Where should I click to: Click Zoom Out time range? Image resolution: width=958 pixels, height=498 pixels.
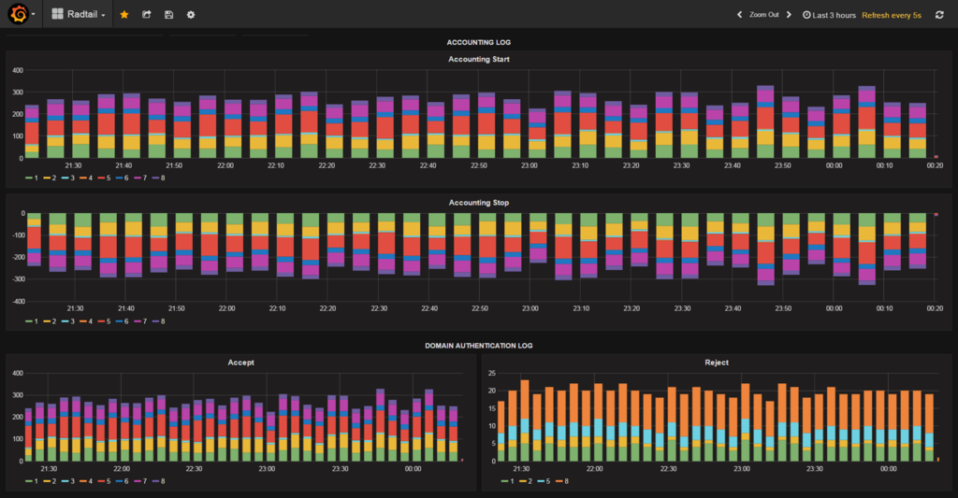763,15
